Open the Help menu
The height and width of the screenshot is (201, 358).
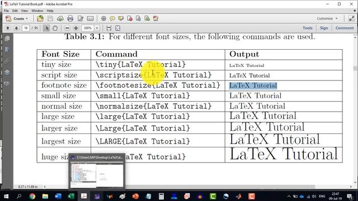[x=50, y=11]
